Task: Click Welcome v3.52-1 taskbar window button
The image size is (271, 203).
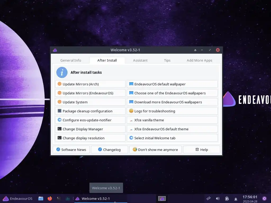Action: click(101, 199)
